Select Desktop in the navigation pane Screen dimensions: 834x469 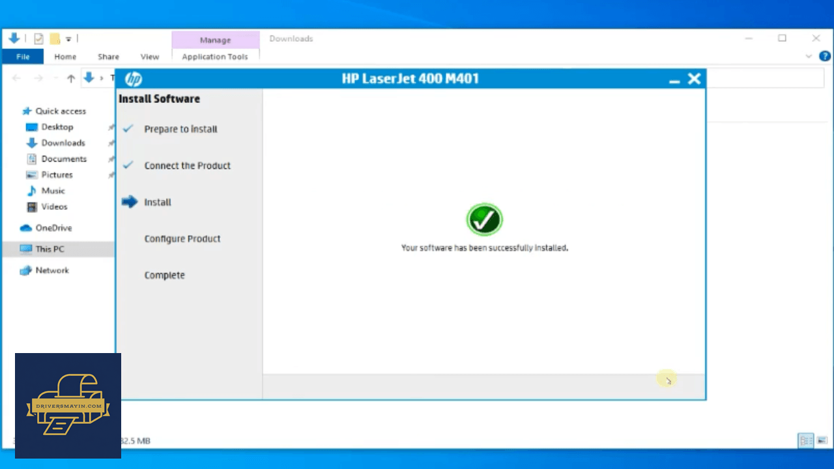(x=57, y=127)
